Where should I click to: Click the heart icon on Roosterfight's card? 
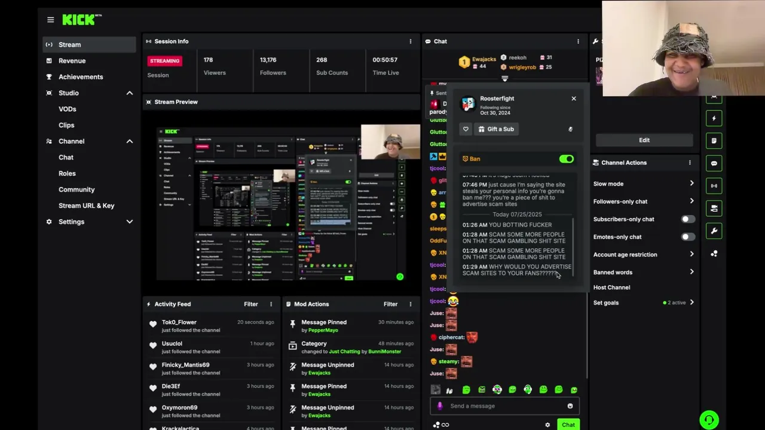tap(466, 129)
